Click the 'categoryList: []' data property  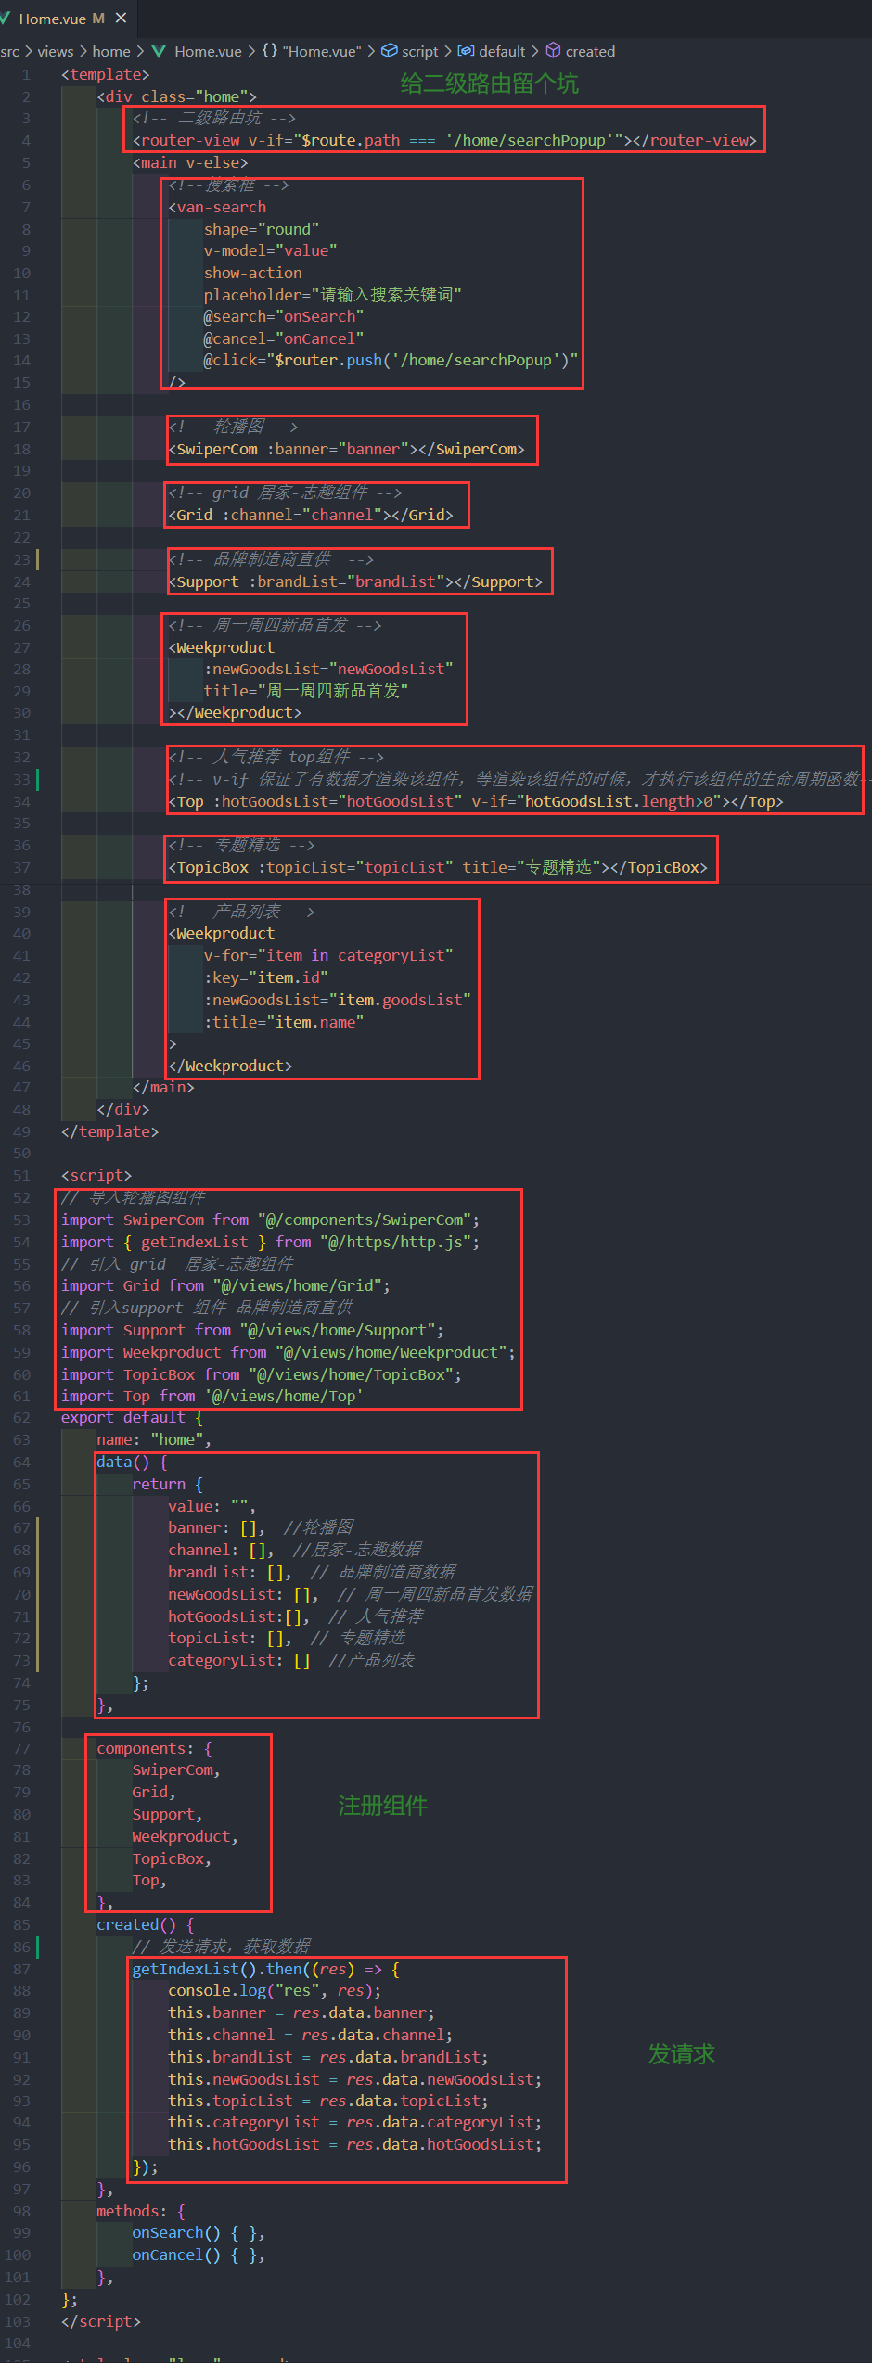(238, 1660)
